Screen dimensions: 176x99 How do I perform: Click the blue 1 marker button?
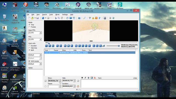coord(94,46)
